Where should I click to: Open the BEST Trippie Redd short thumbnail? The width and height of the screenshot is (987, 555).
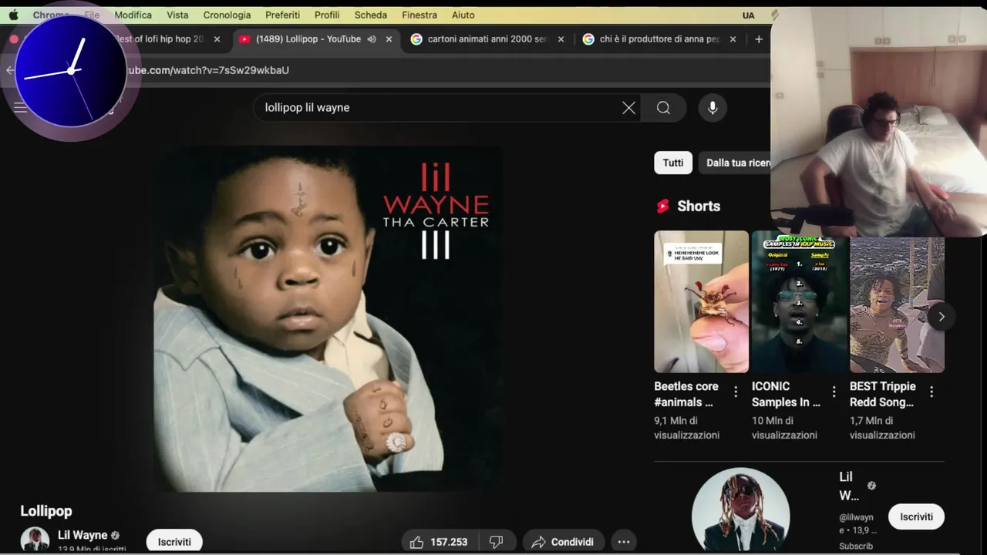897,301
